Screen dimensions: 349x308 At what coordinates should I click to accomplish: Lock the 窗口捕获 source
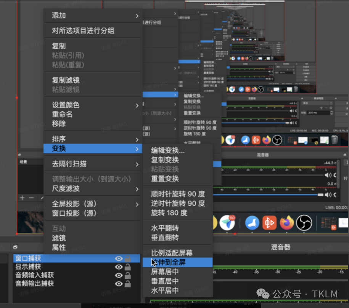pos(127,258)
